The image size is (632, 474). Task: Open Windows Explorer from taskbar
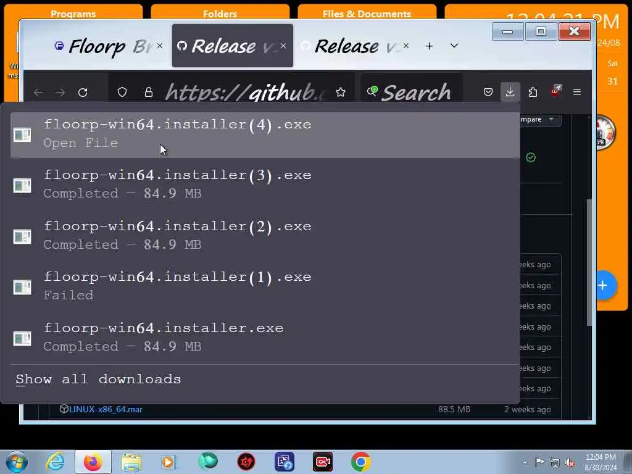(x=131, y=462)
